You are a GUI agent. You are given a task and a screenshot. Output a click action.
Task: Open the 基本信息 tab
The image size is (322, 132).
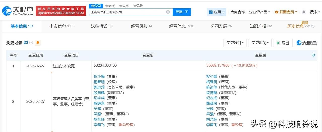(22, 26)
